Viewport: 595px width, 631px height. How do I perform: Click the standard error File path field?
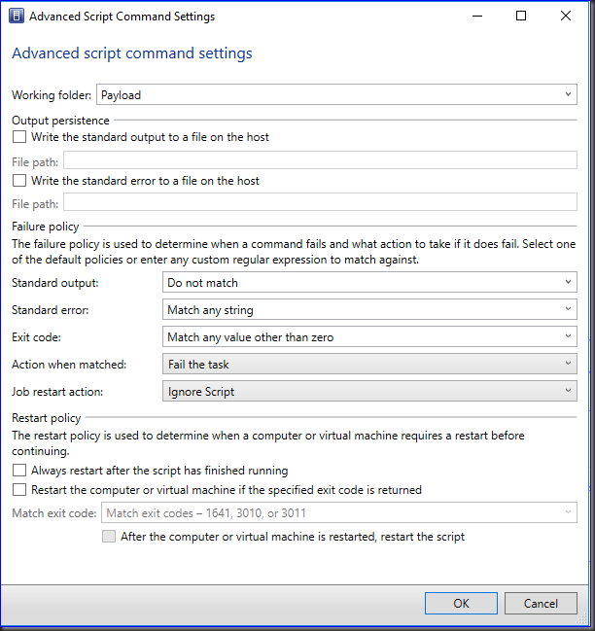pos(320,203)
